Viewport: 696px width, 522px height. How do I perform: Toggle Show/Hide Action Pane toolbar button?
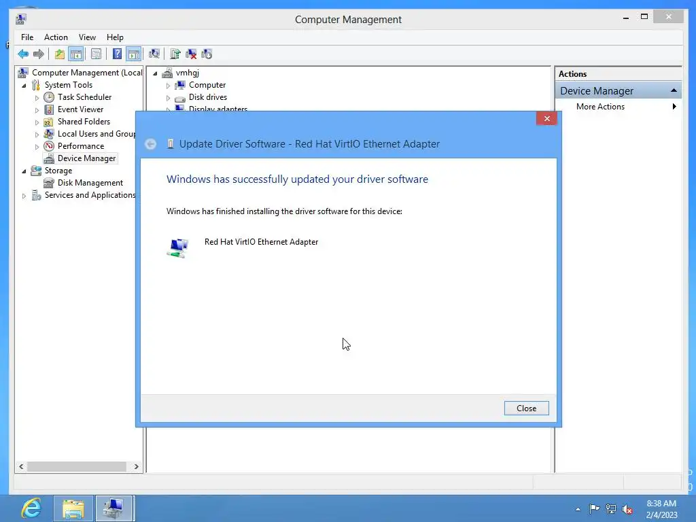pos(134,54)
